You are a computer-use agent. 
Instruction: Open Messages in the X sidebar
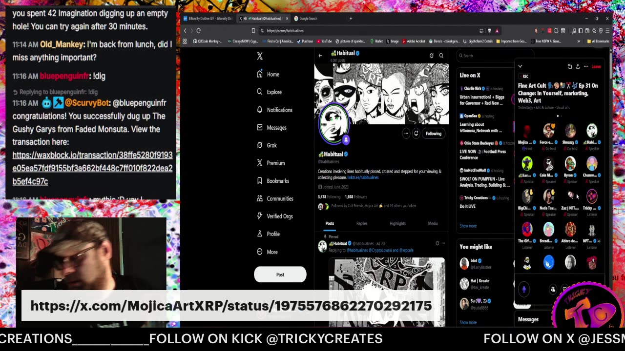pyautogui.click(x=271, y=127)
